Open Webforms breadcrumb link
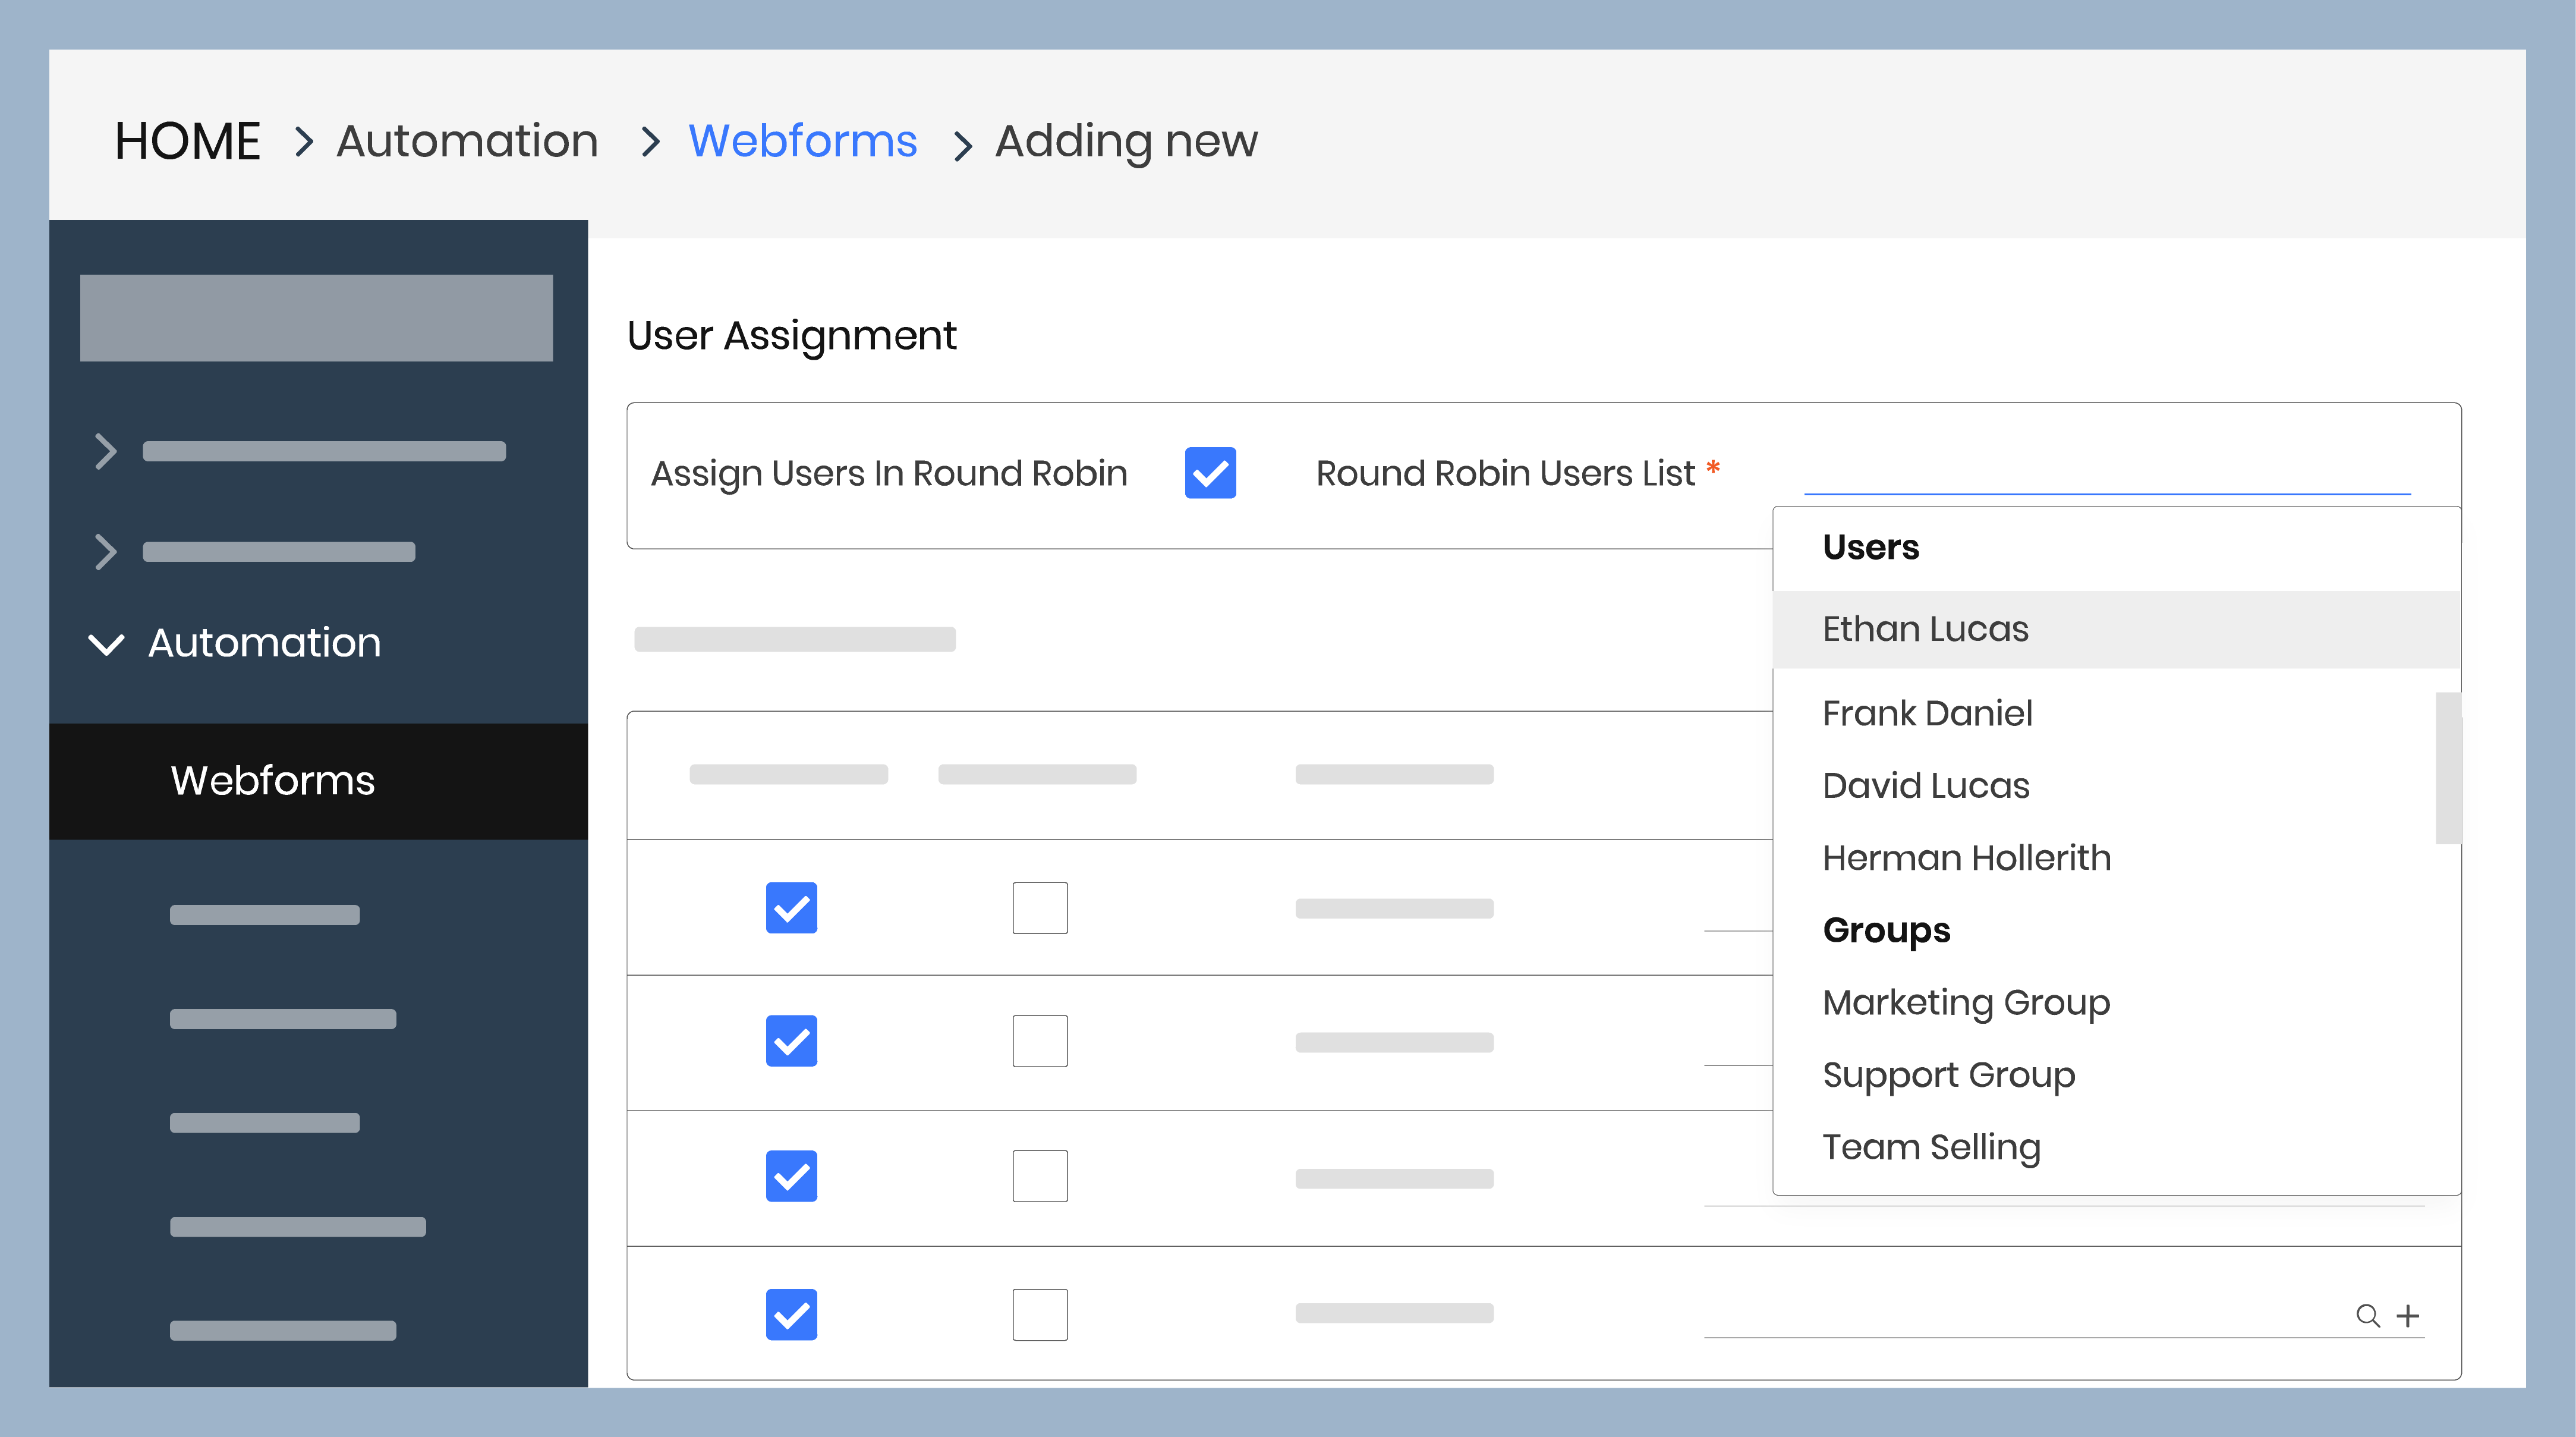The width and height of the screenshot is (2576, 1437). coord(802,140)
